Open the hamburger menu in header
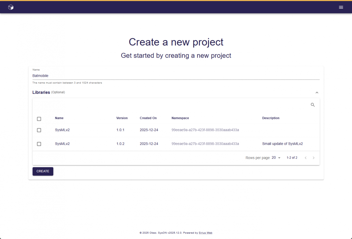This screenshot has width=352, height=239. pos(341,7)
